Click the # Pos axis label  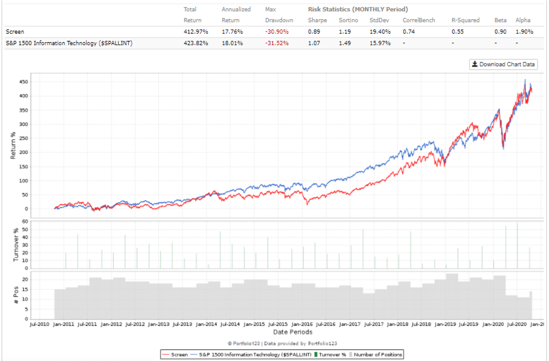[x=16, y=295]
